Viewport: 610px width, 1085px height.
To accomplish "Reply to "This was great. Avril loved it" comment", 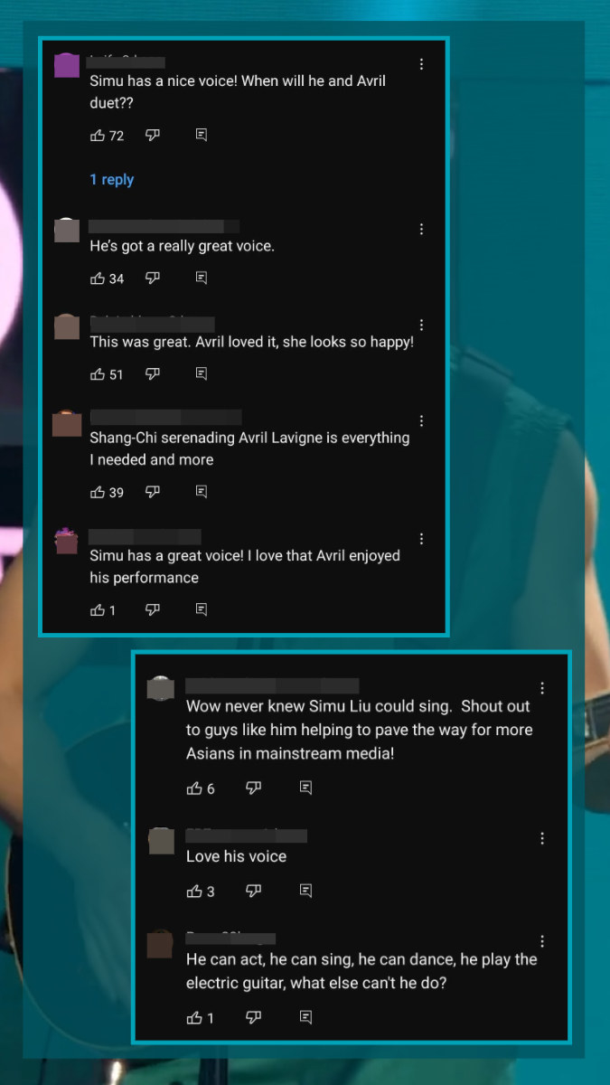I will click(202, 373).
